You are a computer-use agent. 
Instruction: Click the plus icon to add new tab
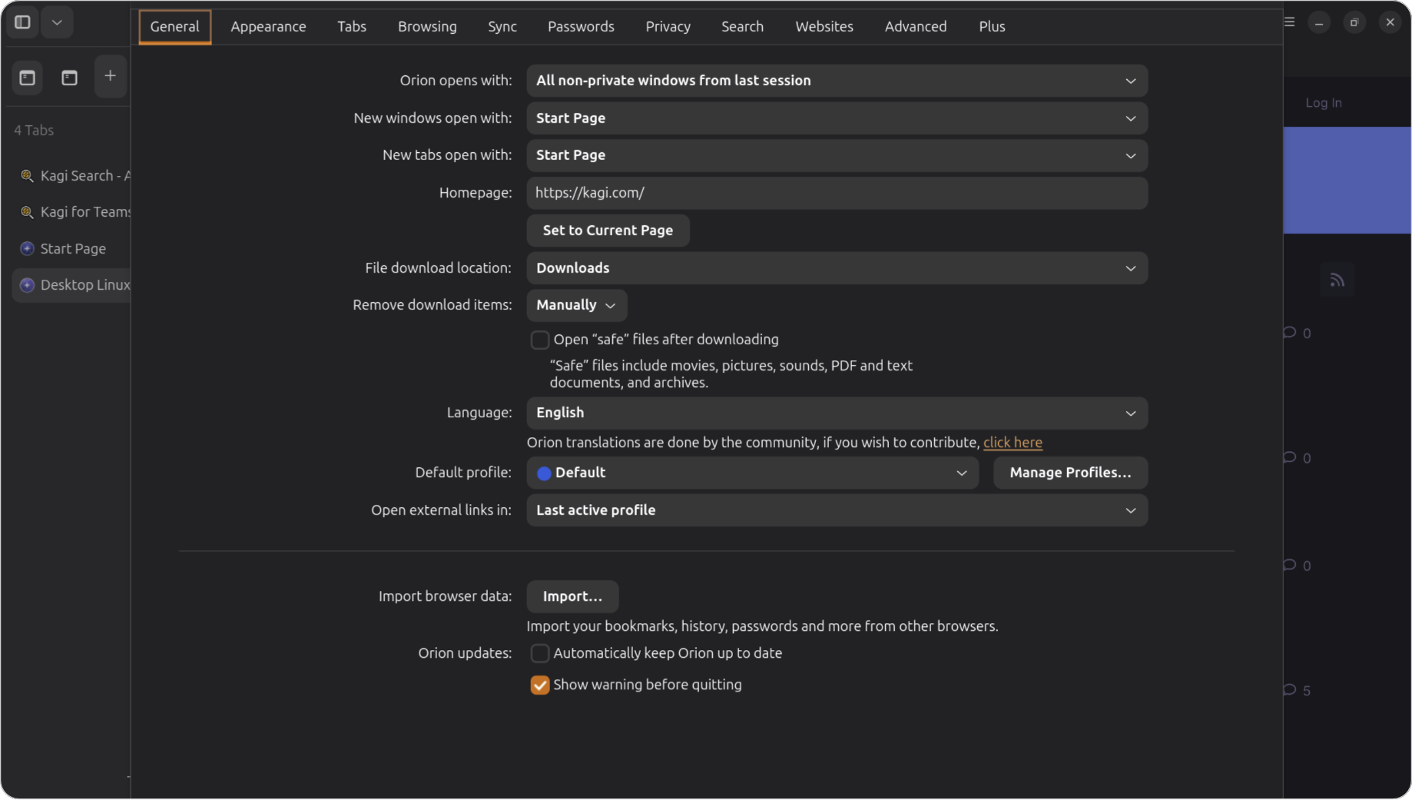point(111,76)
